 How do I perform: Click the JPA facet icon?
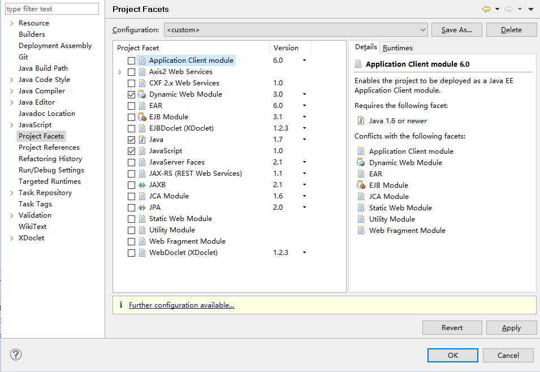(142, 207)
